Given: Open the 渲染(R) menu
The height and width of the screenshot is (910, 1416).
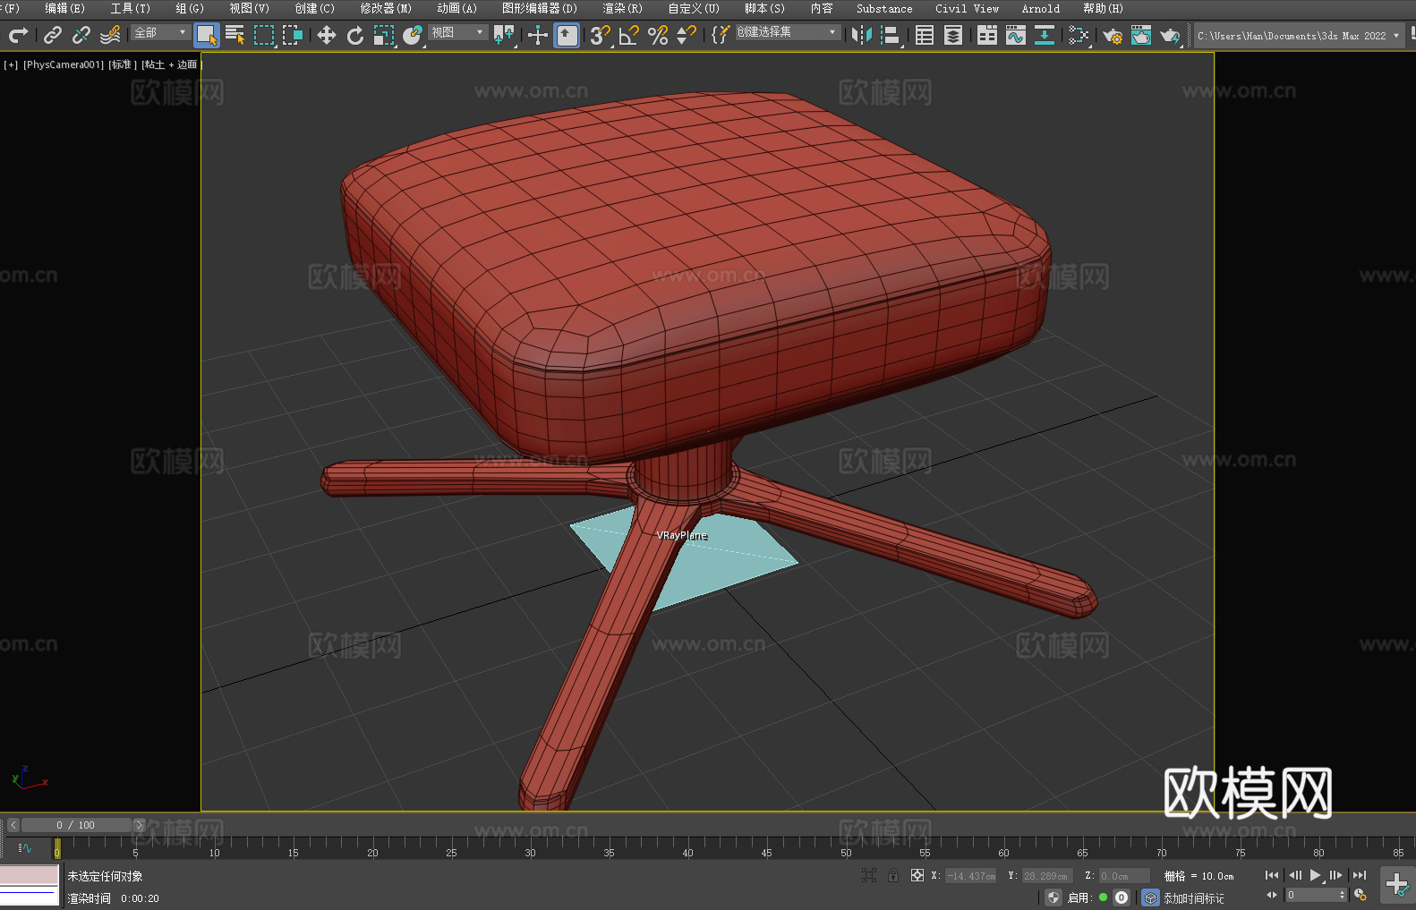Looking at the screenshot, I should (623, 8).
